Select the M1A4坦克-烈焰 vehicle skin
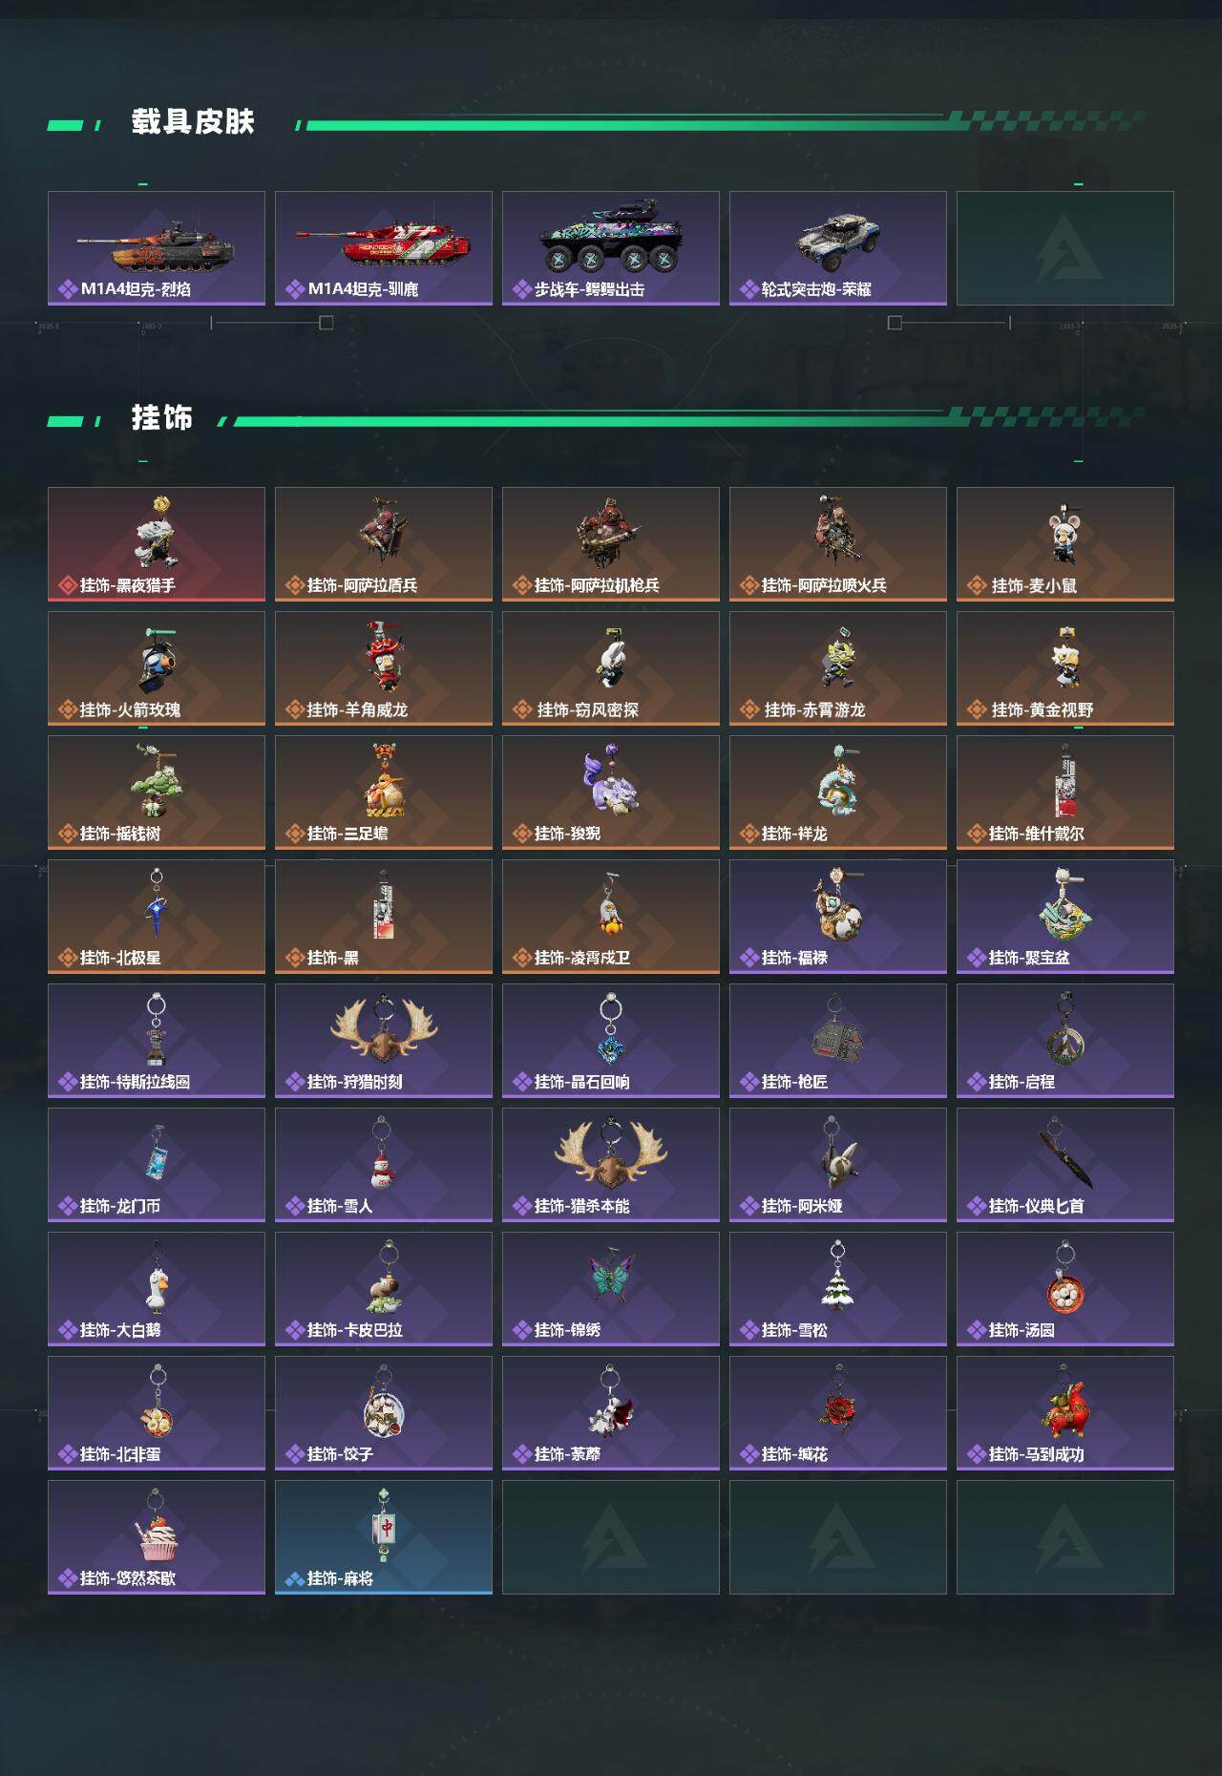1222x1776 pixels. click(157, 248)
